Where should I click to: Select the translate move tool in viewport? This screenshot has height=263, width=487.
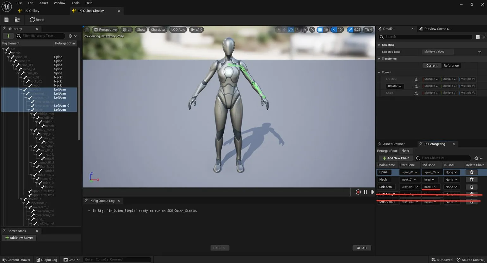(285, 30)
